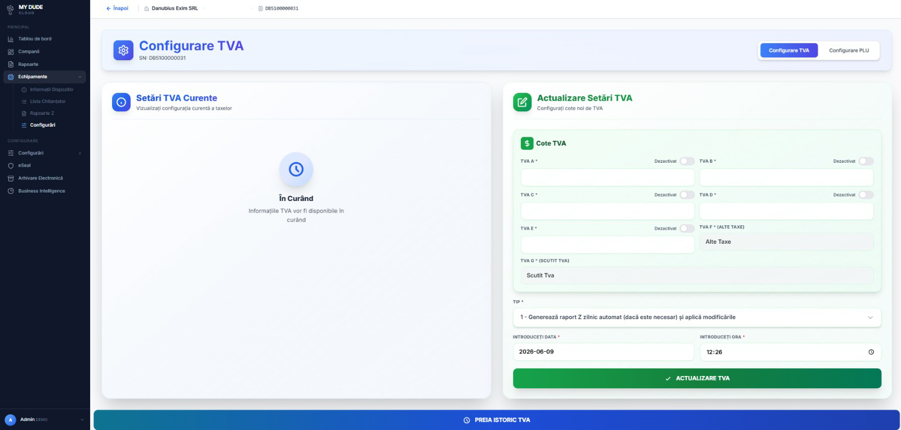Viewport: 901px width, 430px height.
Task: Collapse the Echipamente sidebar chevron
Action: [79, 77]
